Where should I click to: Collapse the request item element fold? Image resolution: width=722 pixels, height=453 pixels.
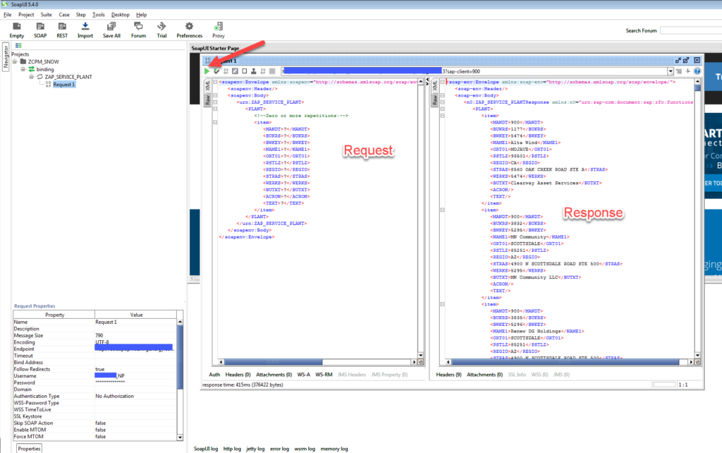click(x=215, y=122)
